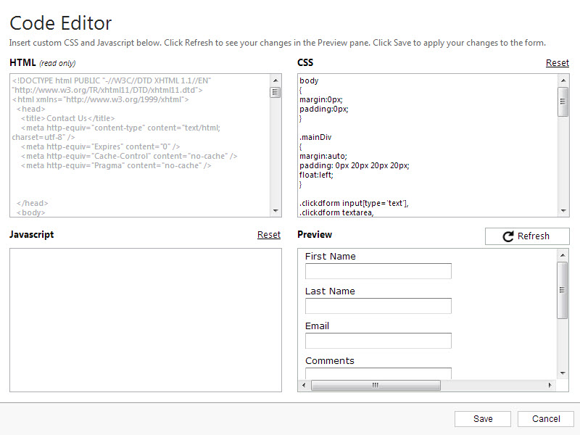
Task: Save the code editor changes
Action: tap(482, 419)
